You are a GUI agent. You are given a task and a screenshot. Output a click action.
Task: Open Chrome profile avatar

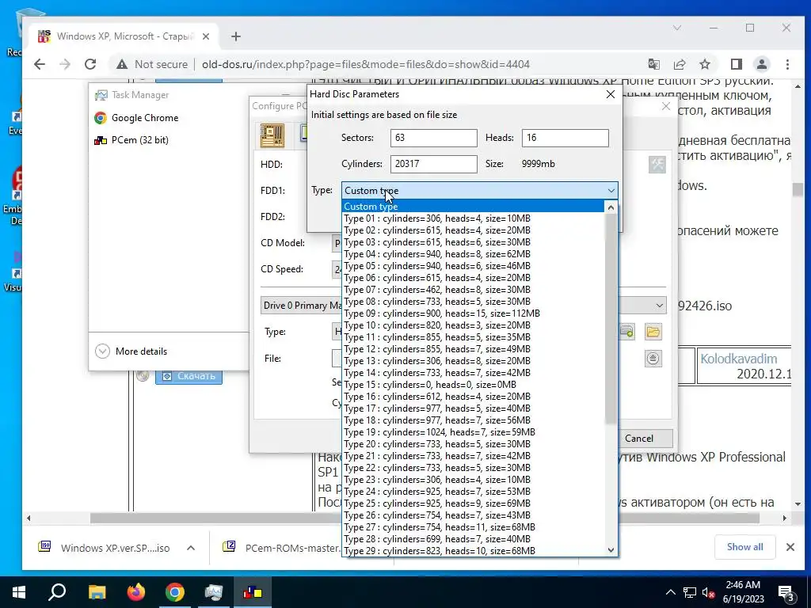tap(761, 64)
